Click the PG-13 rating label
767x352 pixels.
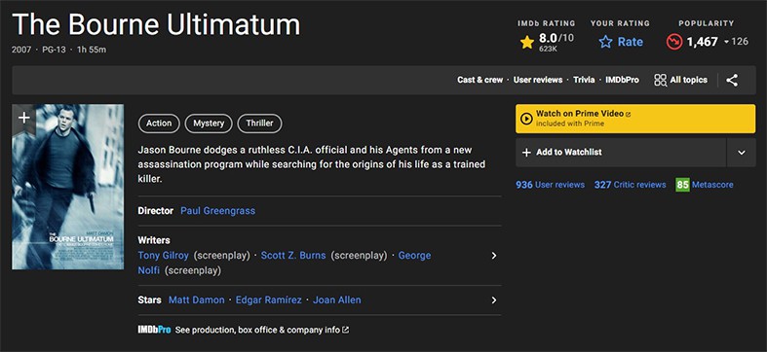tap(54, 50)
